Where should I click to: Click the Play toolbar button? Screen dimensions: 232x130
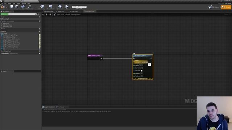point(67,6)
